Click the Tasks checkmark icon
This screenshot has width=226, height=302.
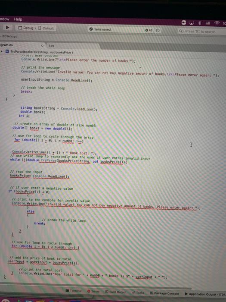click(133, 293)
